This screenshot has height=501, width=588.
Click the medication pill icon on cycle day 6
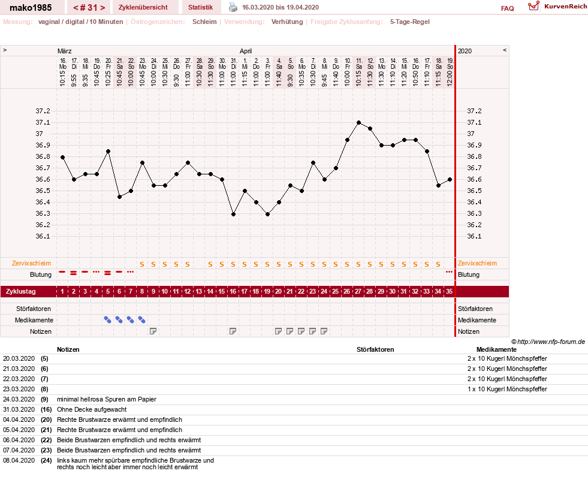tap(119, 320)
